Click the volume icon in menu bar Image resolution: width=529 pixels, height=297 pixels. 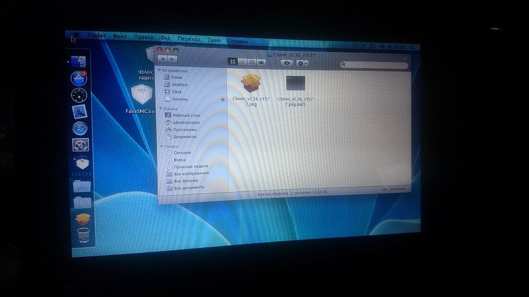pyautogui.click(x=382, y=46)
